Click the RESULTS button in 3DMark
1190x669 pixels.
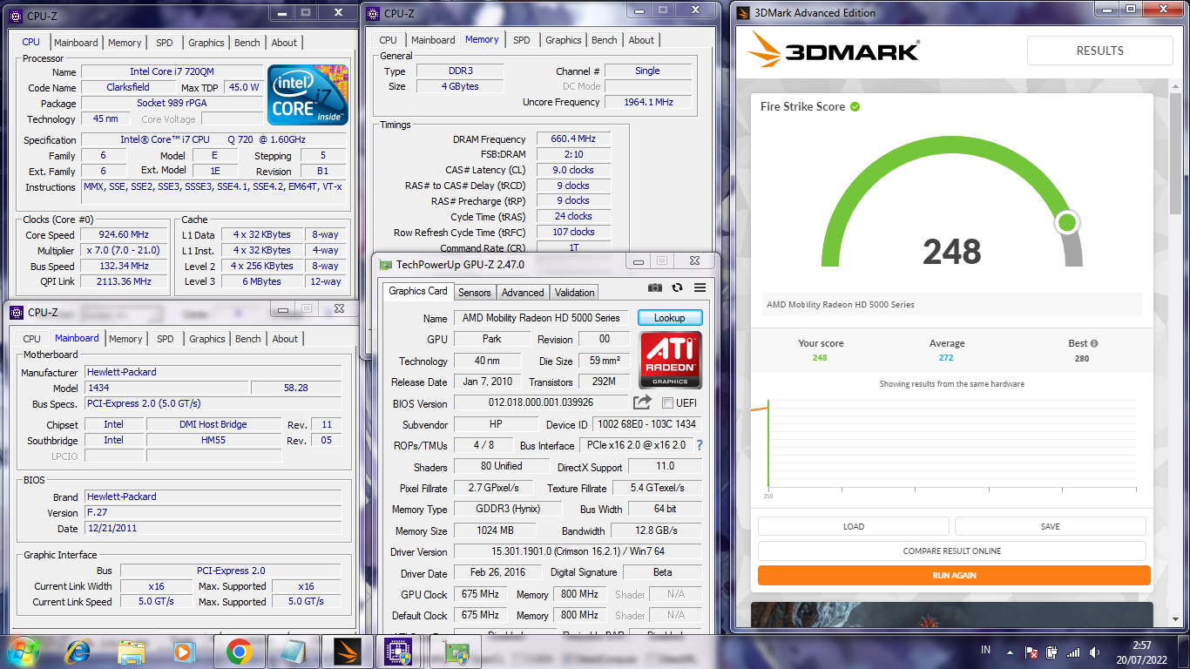(x=1100, y=51)
